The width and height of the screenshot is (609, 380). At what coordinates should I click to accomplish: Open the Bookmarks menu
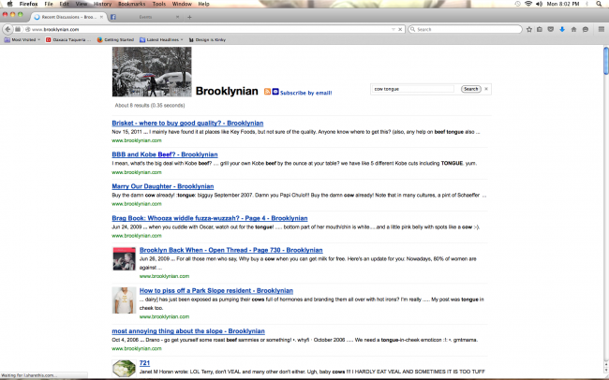(132, 4)
